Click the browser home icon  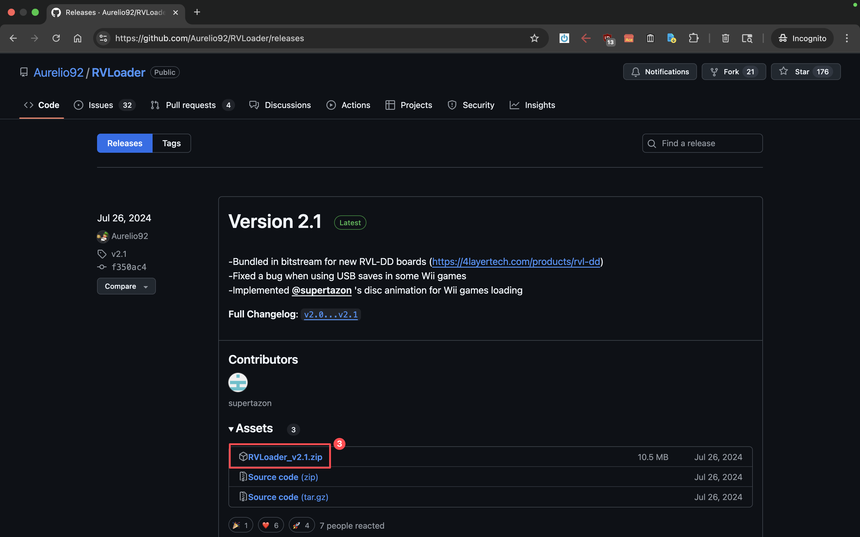(x=77, y=38)
